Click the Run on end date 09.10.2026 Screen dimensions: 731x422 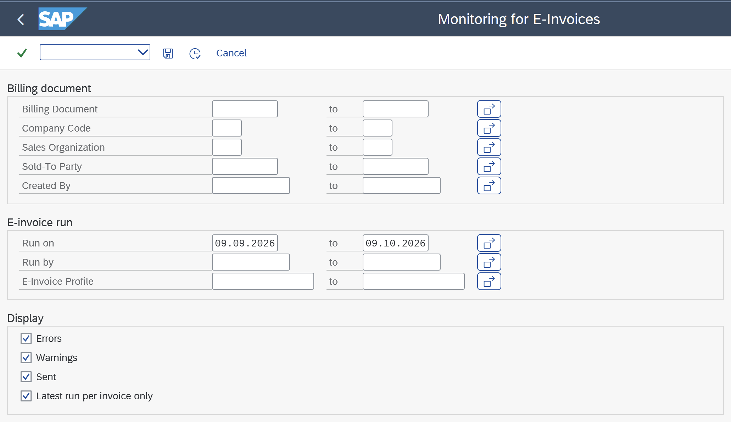click(x=396, y=243)
